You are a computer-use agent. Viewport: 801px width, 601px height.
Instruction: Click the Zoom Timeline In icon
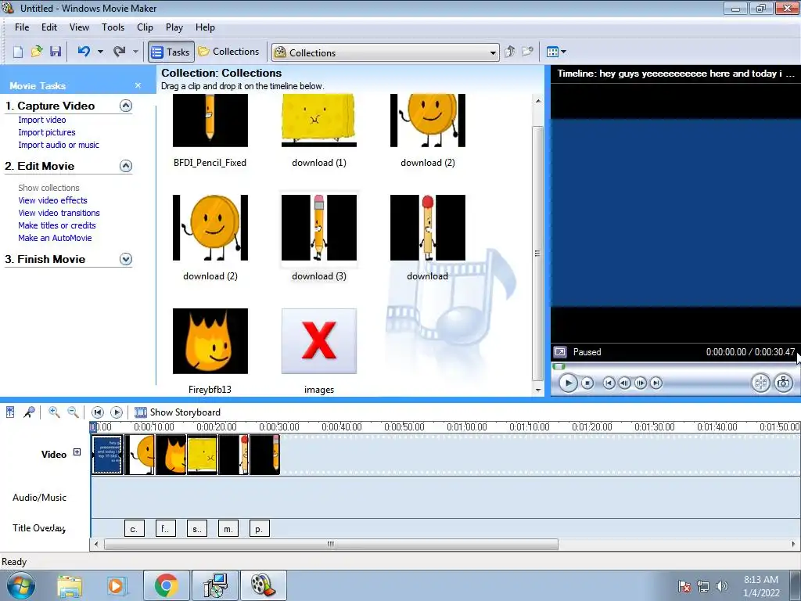tap(54, 412)
